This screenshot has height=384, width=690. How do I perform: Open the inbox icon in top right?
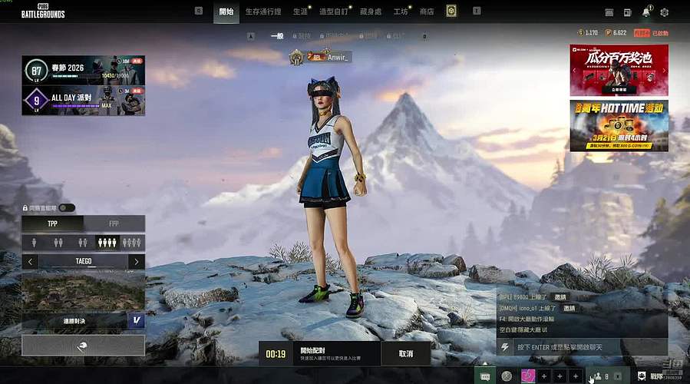609,12
